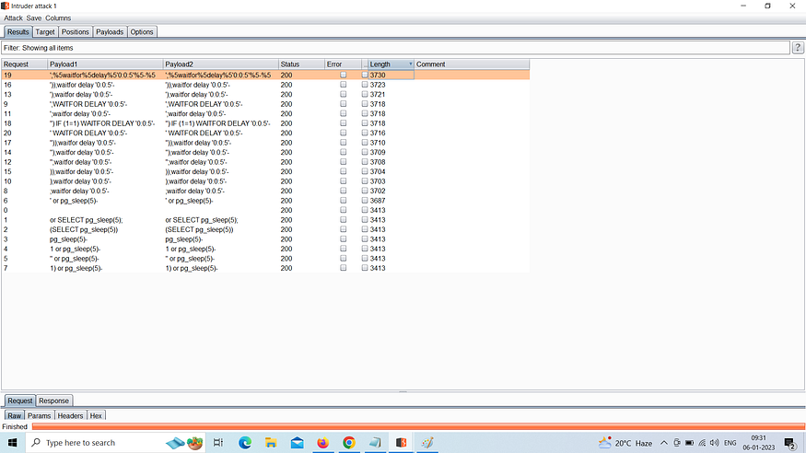
Task: Switch to Burp Suite taskbar icon
Action: 402,443
